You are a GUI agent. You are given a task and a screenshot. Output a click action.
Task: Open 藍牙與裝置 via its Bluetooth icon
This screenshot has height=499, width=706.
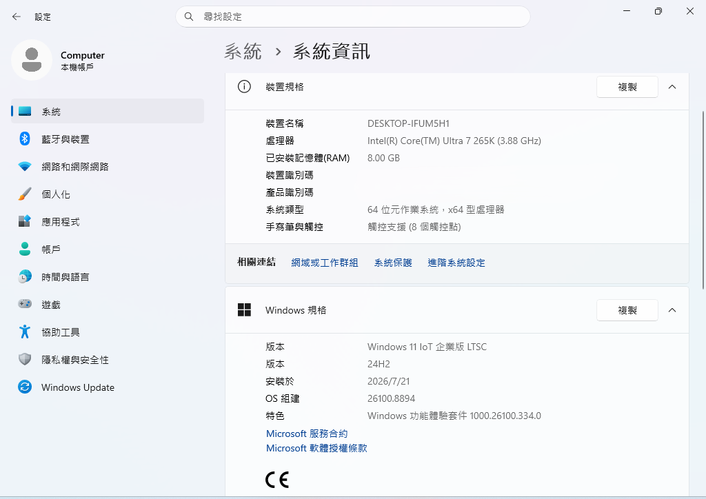tap(25, 139)
